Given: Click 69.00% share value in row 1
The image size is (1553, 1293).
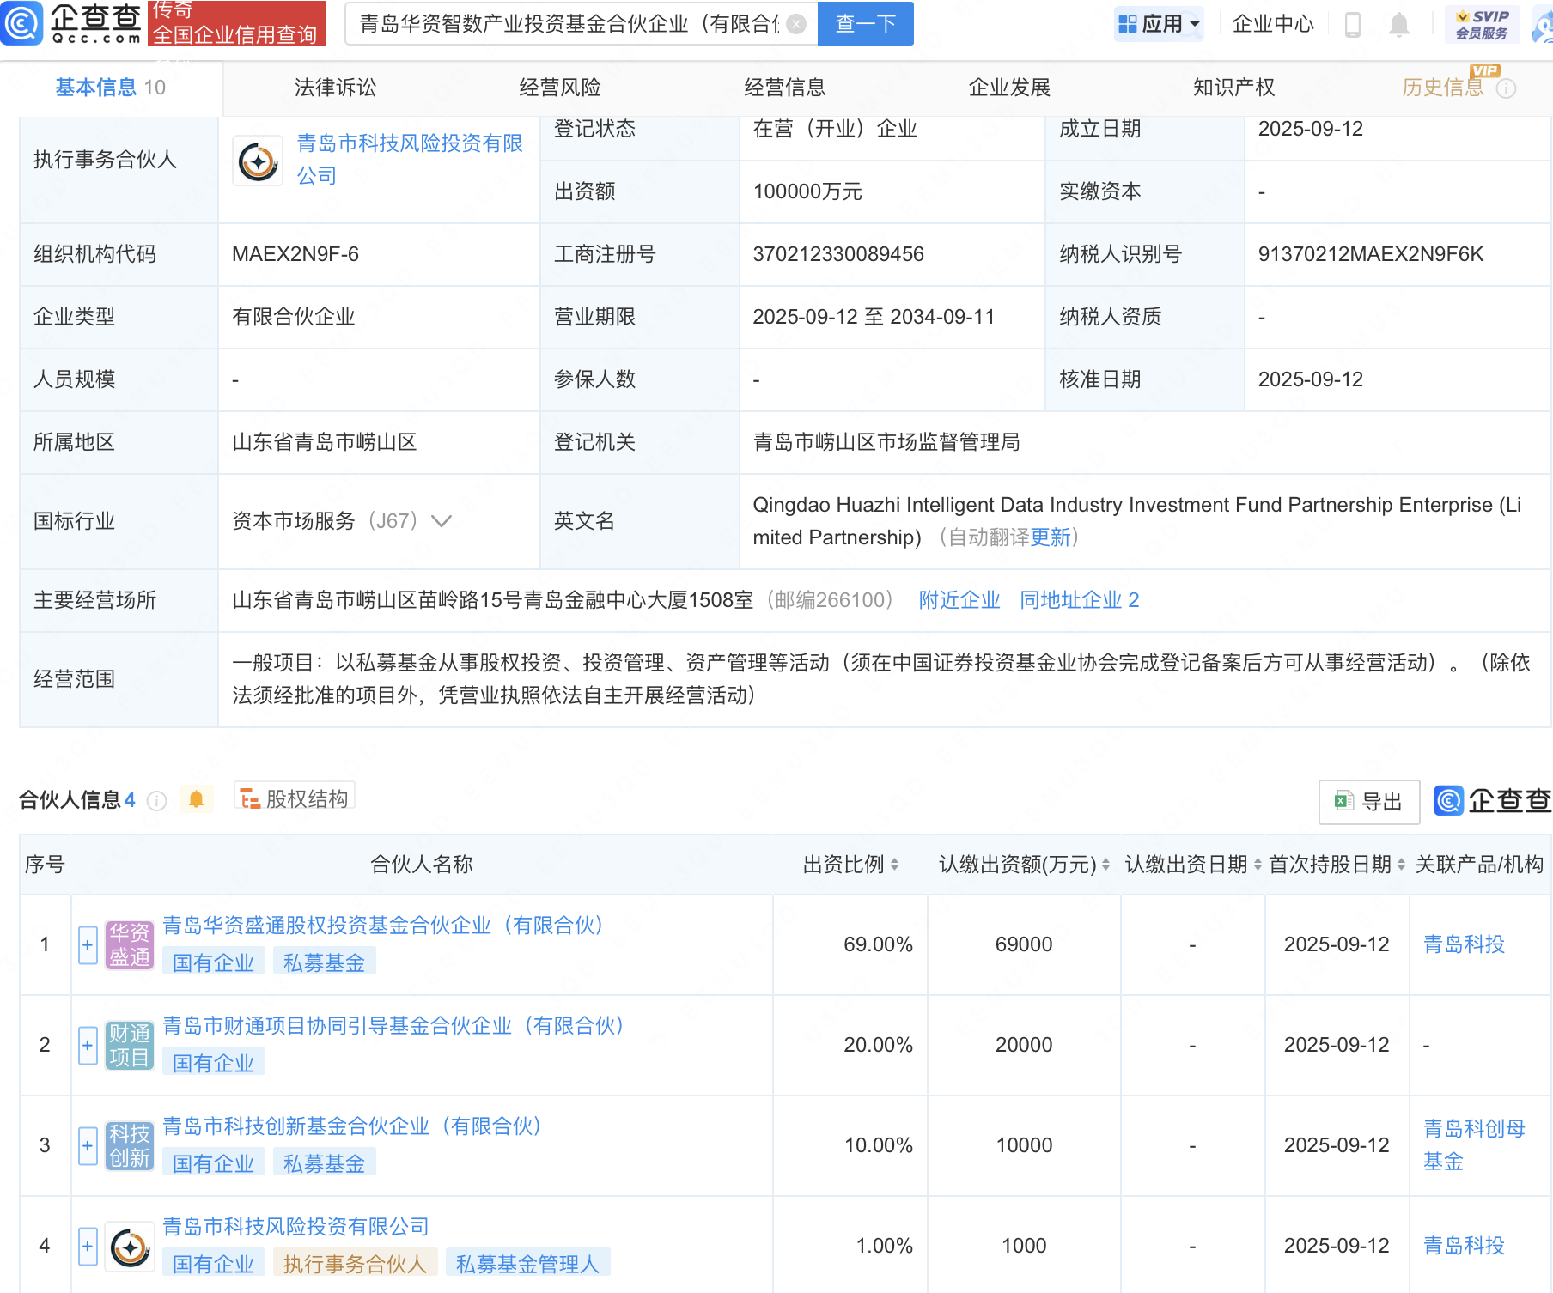Looking at the screenshot, I should click(878, 944).
